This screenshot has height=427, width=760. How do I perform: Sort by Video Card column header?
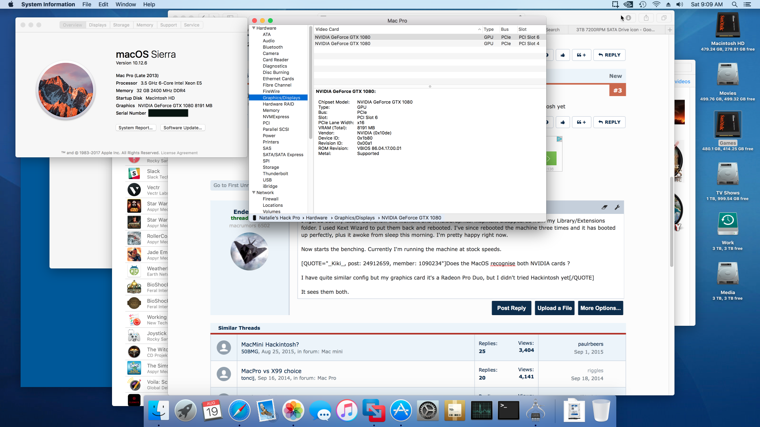[398, 29]
